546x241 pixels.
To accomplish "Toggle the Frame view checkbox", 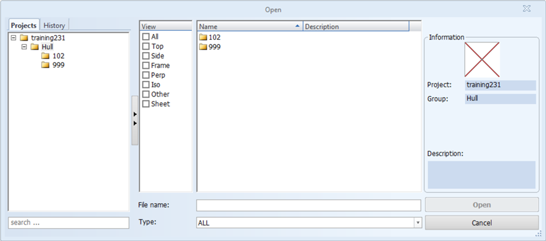I will pyautogui.click(x=146, y=66).
